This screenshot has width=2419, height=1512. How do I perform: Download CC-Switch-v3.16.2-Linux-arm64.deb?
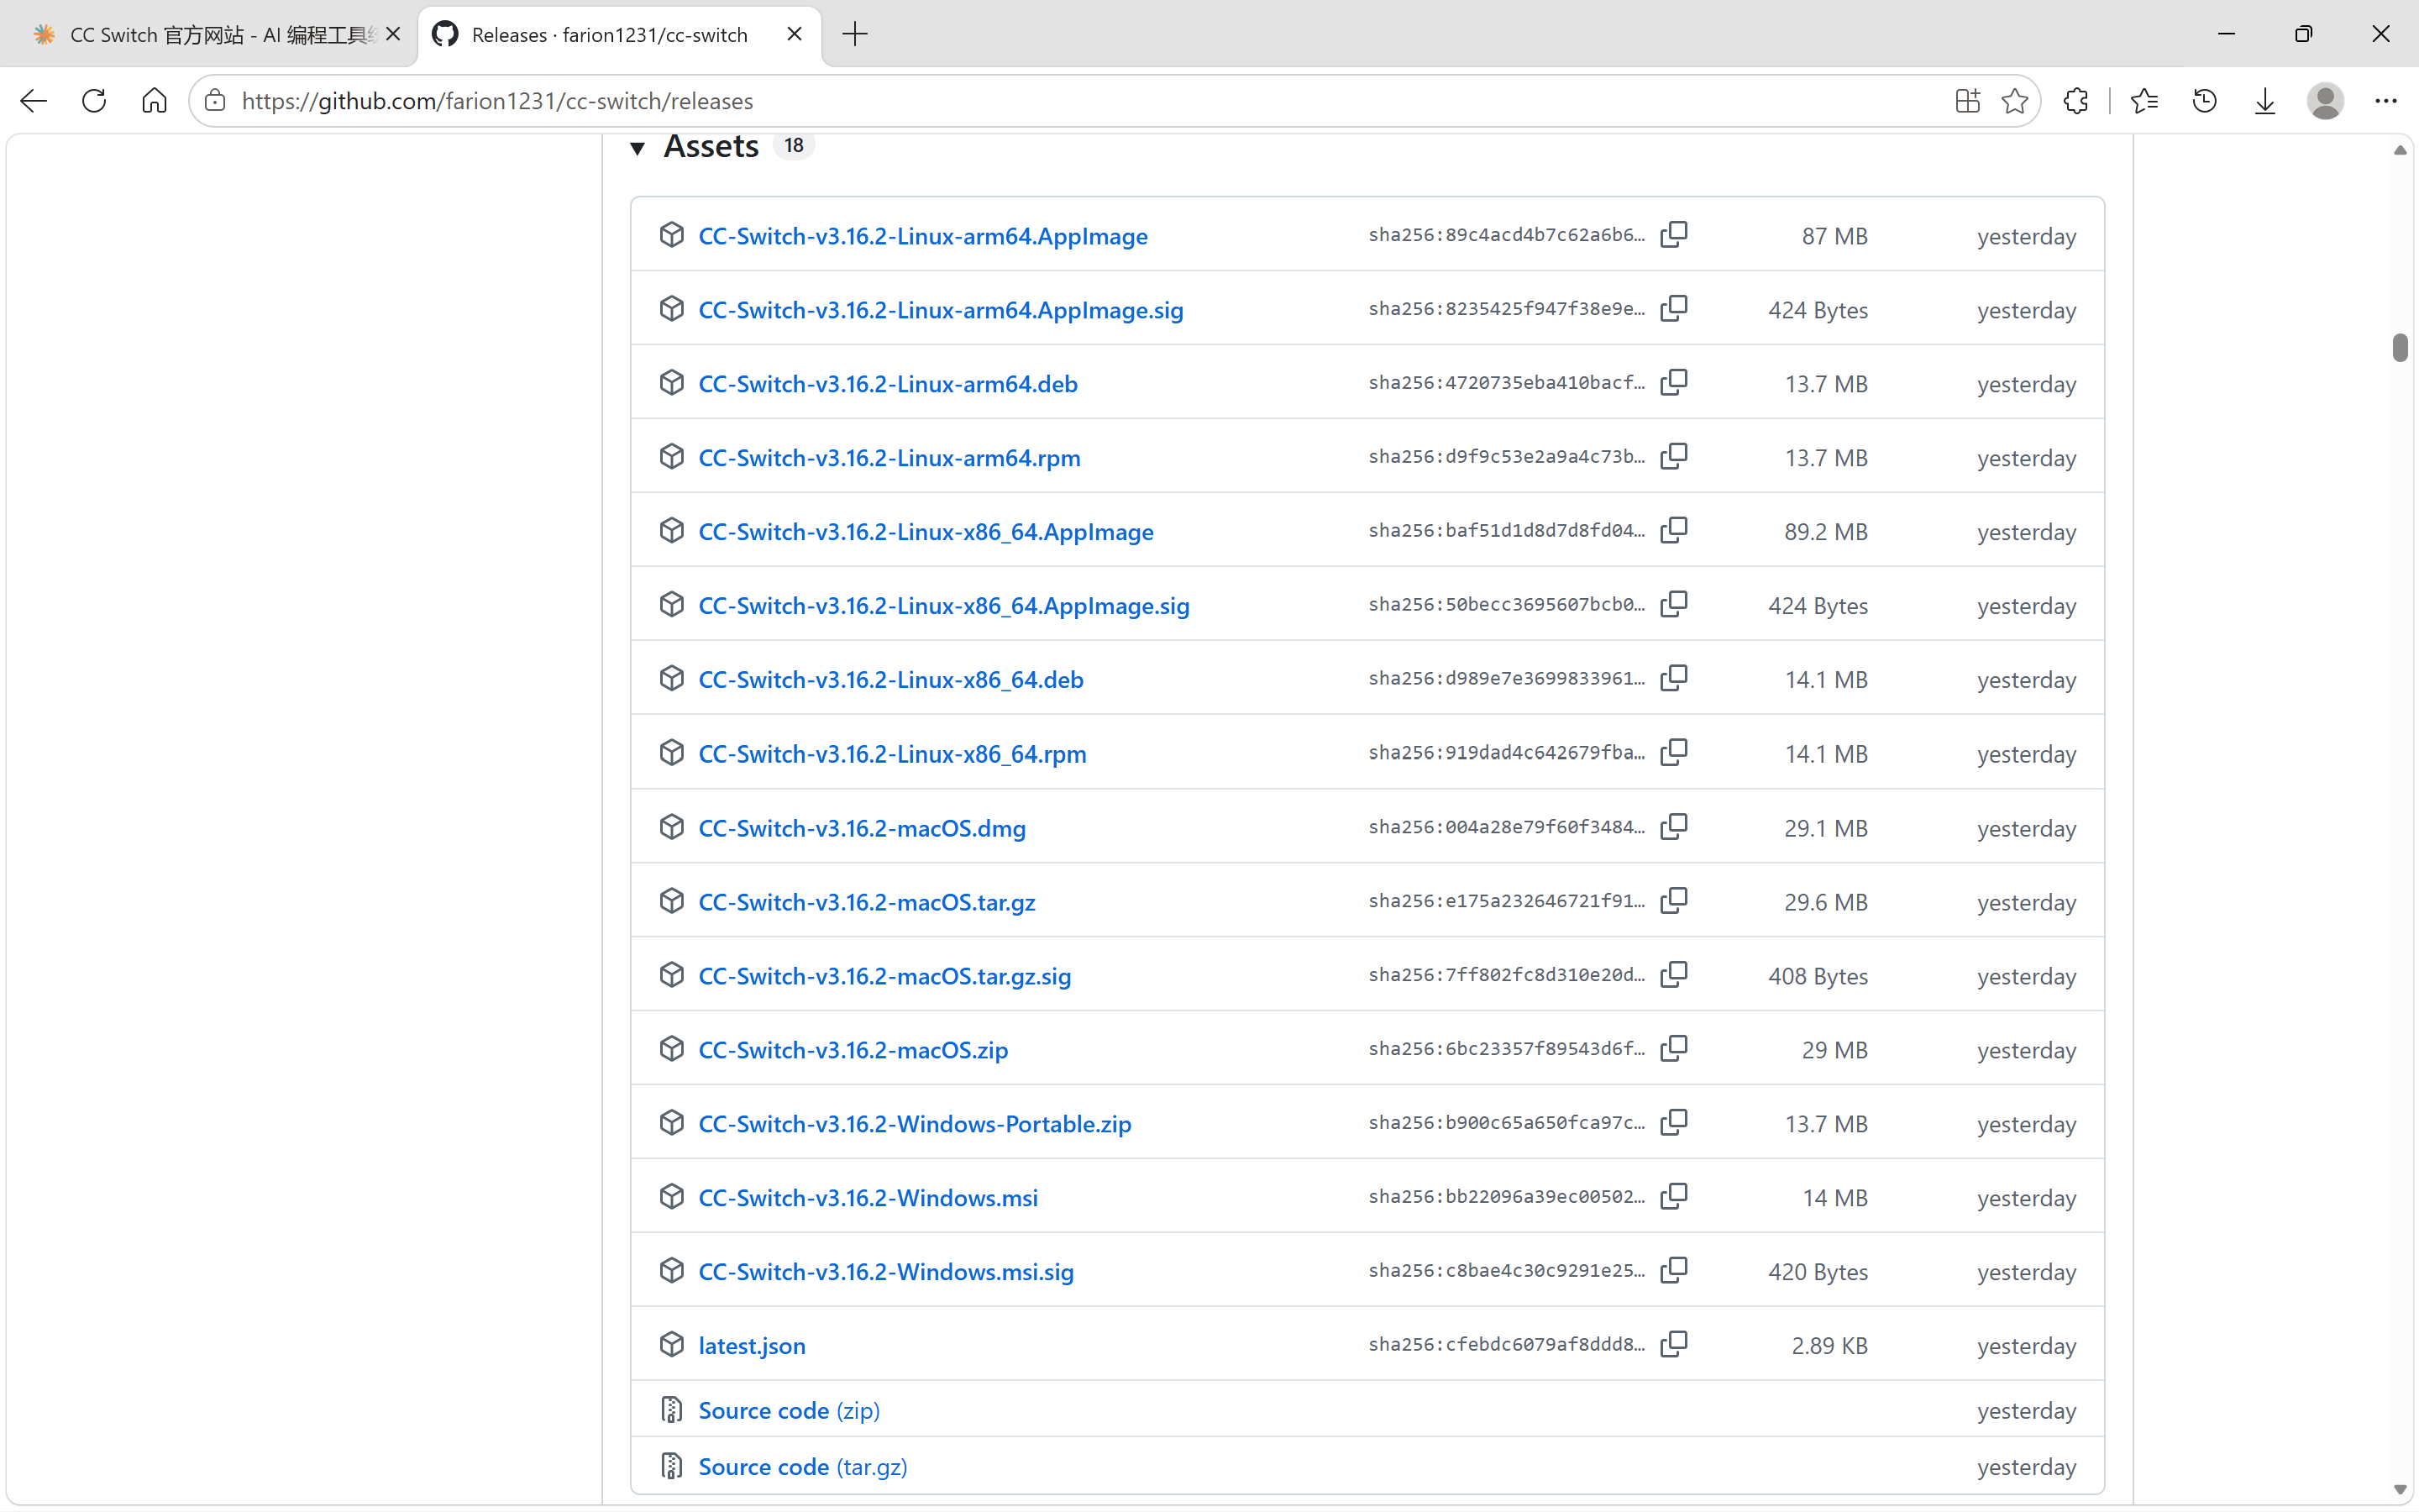(x=888, y=384)
